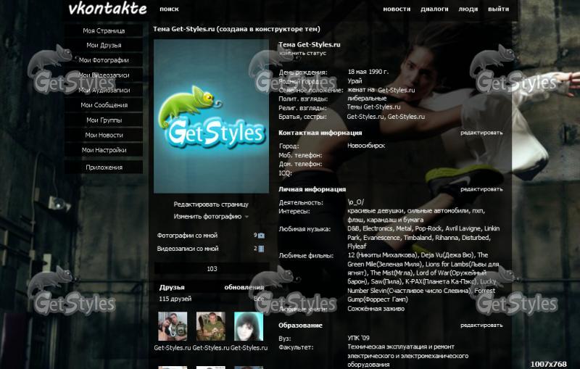This screenshot has width=580, height=369.
Task: Open Мои Сообщения in sidebar
Action: pos(104,105)
